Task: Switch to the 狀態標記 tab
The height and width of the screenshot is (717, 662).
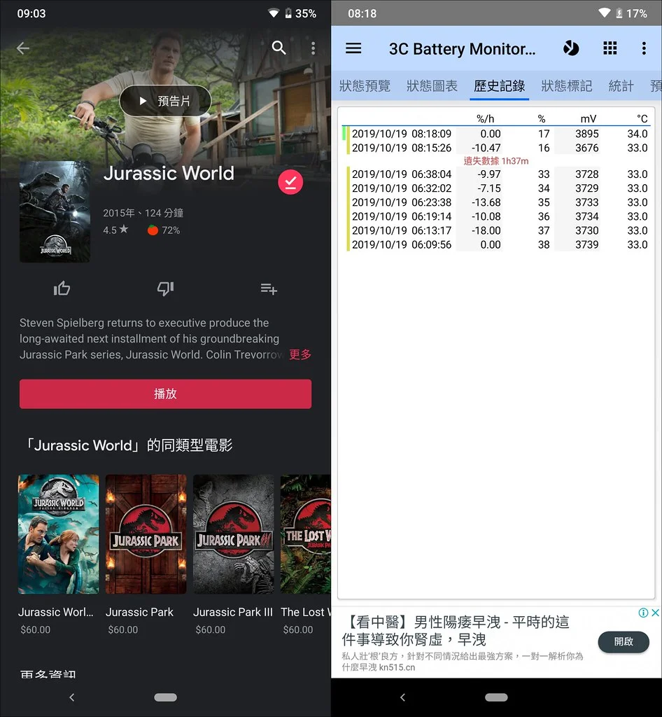Action: (567, 86)
